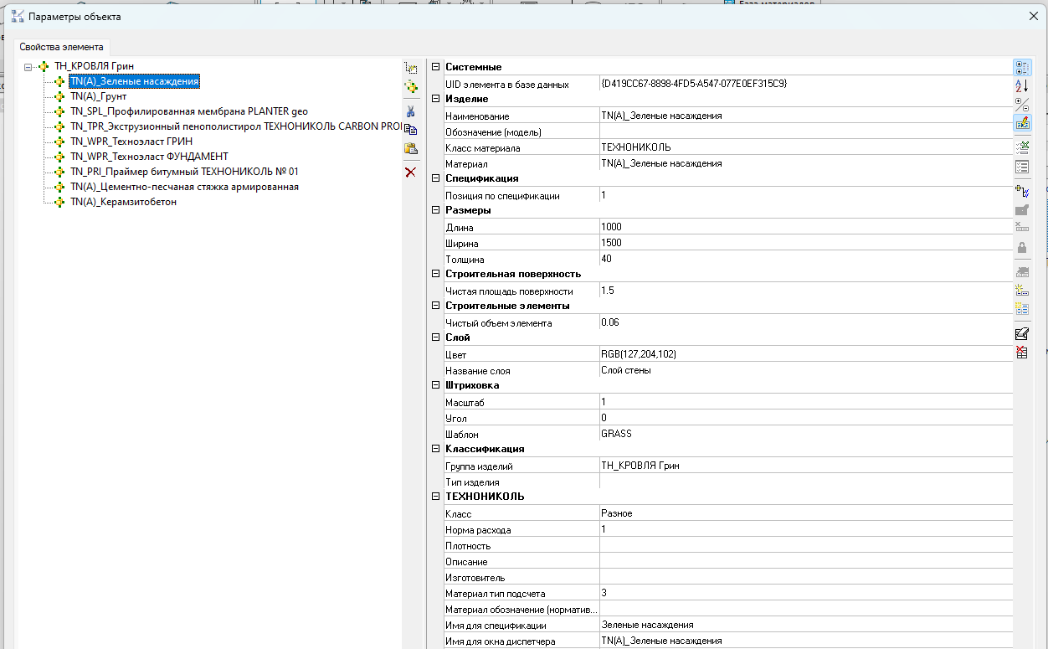Click the scissors Cut icon
The height and width of the screenshot is (649, 1048).
point(410,111)
